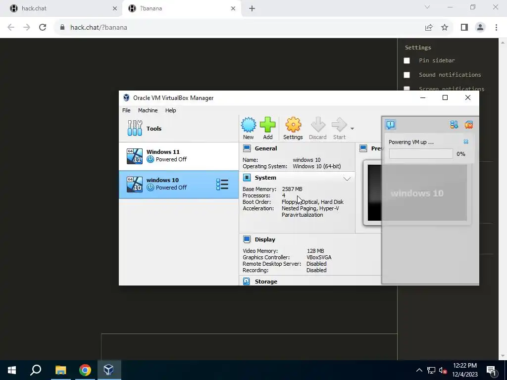Click the General section header
Screen dimensions: 507x380
pyautogui.click(x=265, y=148)
